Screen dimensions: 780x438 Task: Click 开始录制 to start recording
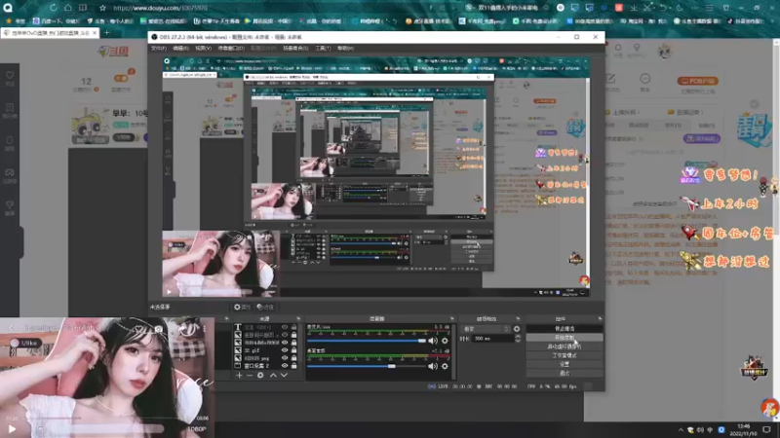pos(565,338)
